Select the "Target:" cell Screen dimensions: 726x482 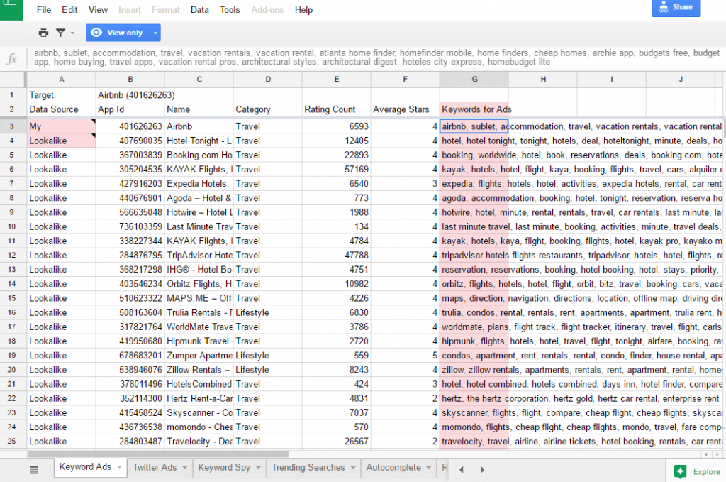click(61, 95)
